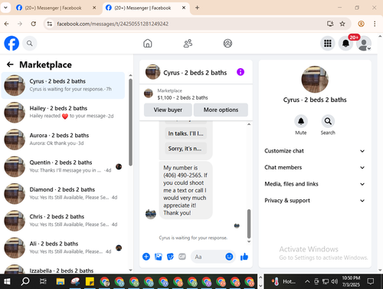Go to Home feed icon
Viewport: 383px width, 289px height.
(148, 43)
